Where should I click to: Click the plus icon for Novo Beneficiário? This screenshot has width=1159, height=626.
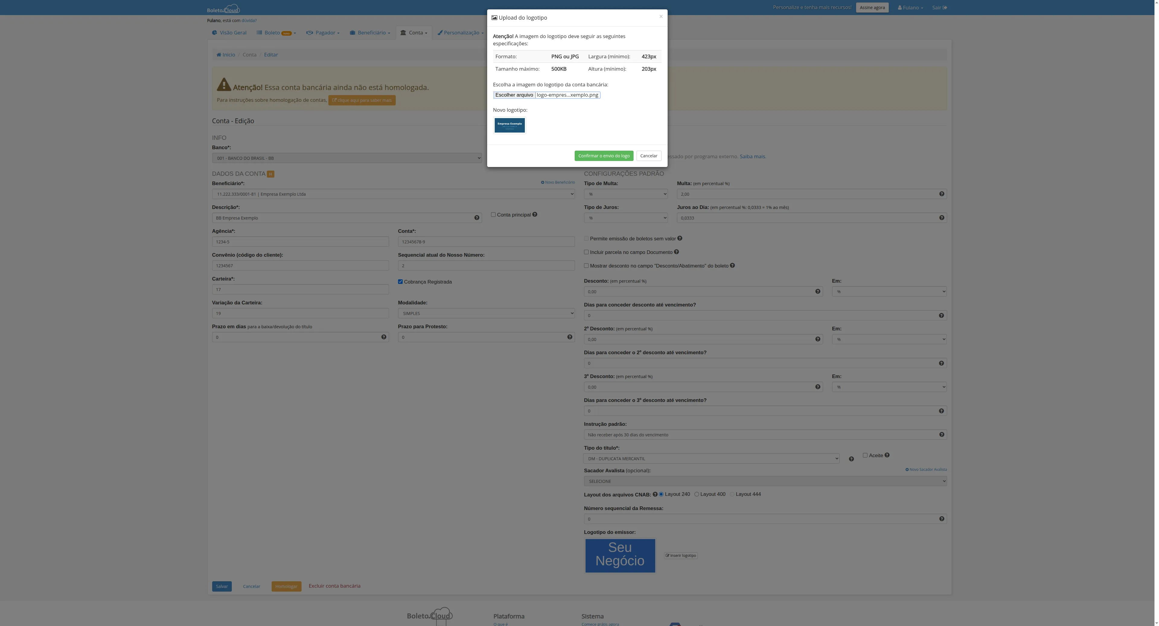pos(543,182)
